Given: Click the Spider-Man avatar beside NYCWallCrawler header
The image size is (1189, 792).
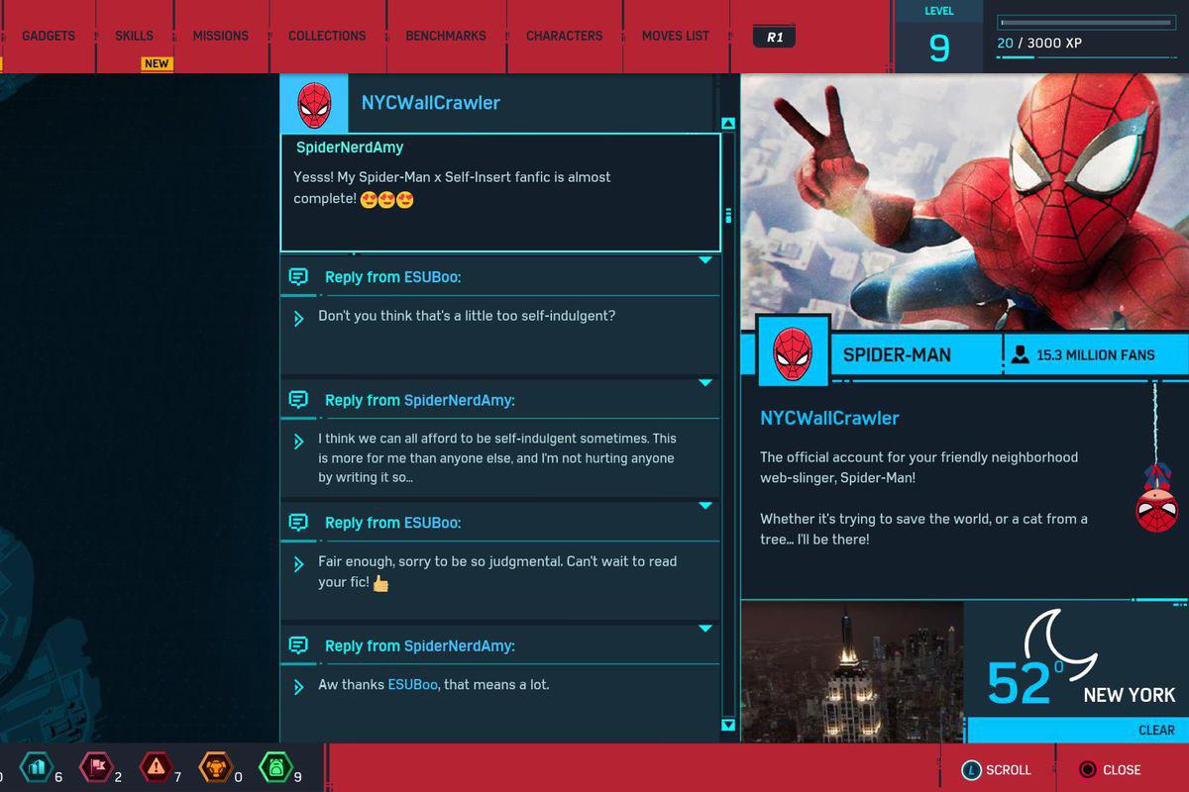Looking at the screenshot, I should [314, 103].
